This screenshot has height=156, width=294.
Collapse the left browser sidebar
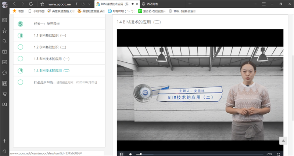coord(4,151)
